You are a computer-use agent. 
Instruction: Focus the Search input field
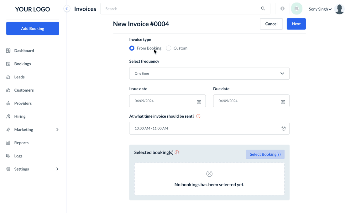(x=182, y=9)
